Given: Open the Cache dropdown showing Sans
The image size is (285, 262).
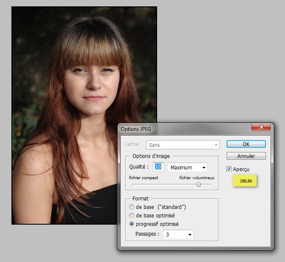Looking at the screenshot, I should [x=183, y=145].
